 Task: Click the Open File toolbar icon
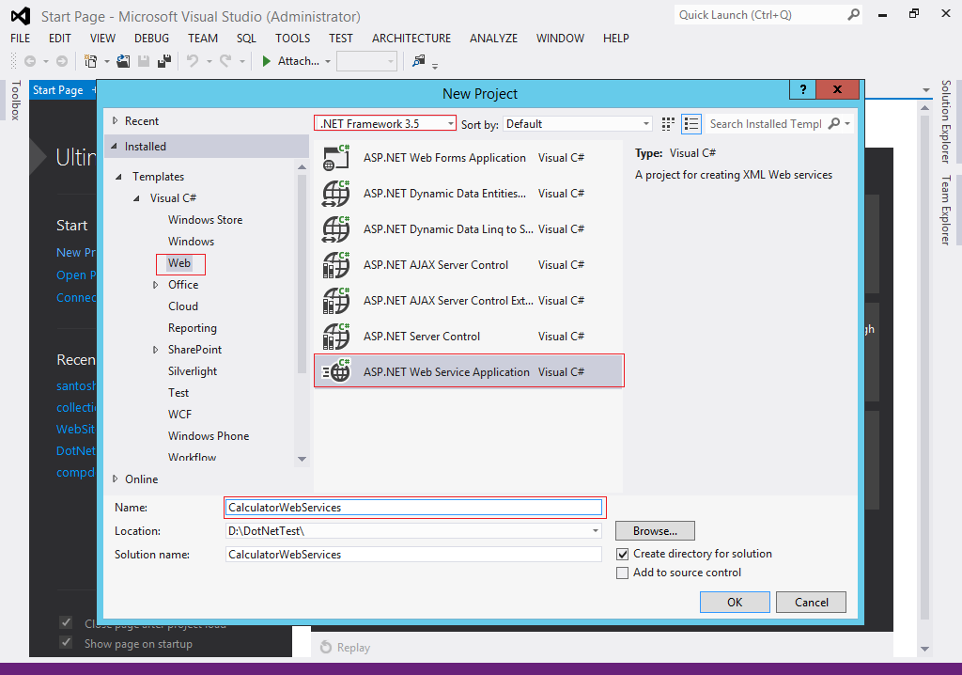click(x=123, y=61)
